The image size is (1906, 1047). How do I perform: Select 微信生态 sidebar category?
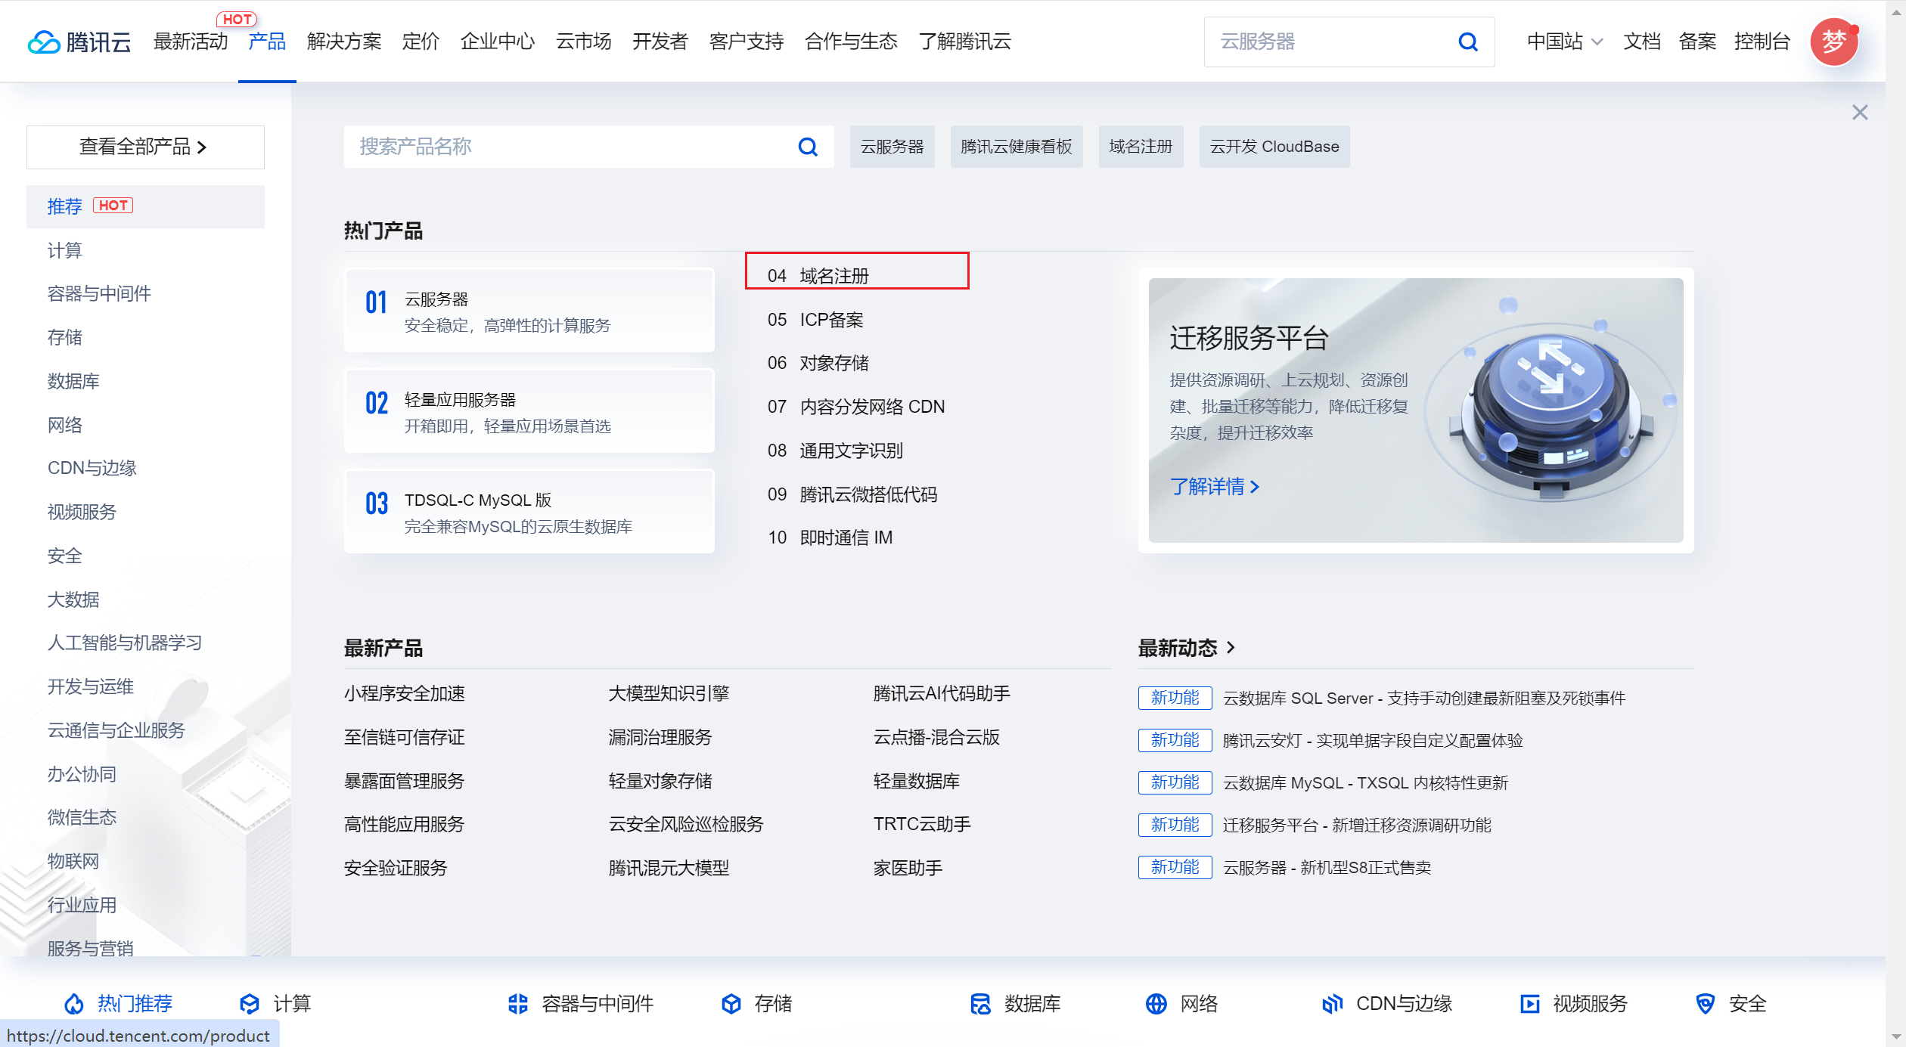pyautogui.click(x=82, y=817)
